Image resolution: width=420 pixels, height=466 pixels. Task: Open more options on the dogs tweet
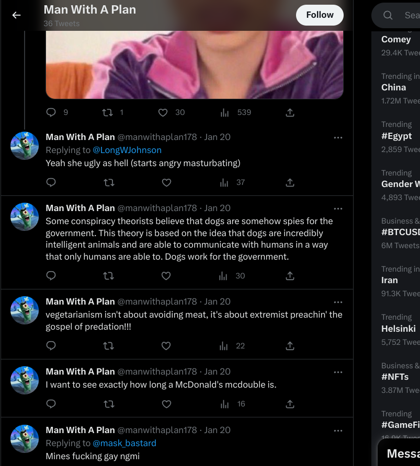pyautogui.click(x=338, y=208)
